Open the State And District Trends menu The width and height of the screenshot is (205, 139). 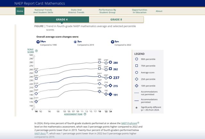tap(77, 11)
